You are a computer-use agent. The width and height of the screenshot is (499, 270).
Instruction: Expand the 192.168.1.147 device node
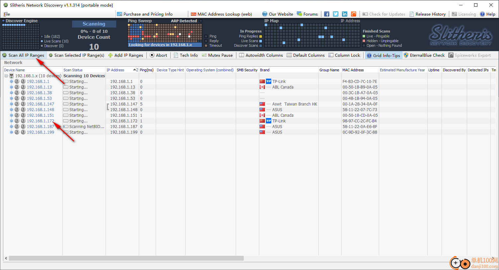pyautogui.click(x=11, y=104)
